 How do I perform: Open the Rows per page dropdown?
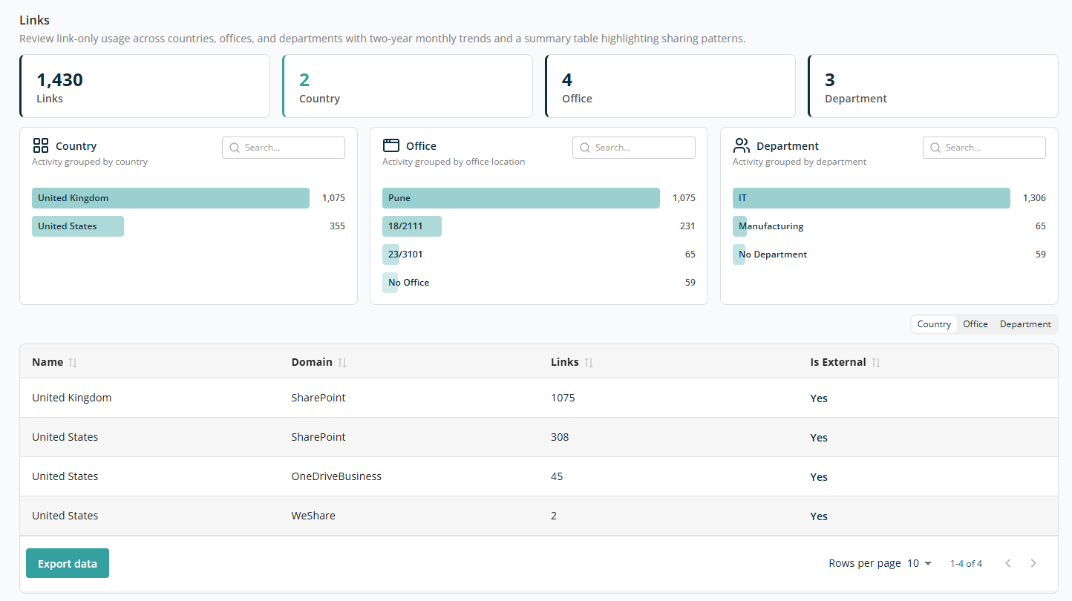click(919, 563)
